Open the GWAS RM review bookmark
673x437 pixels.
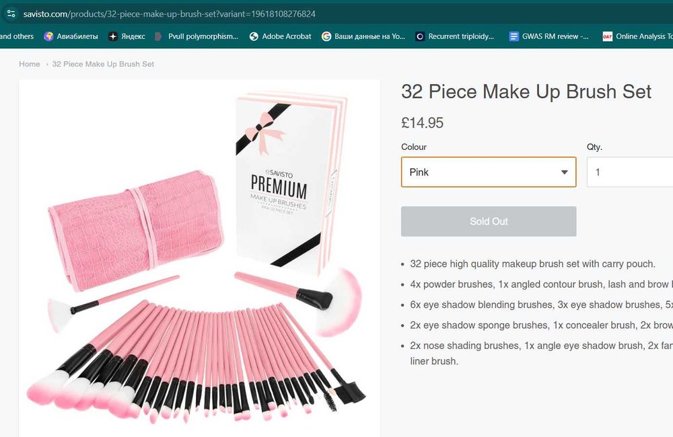point(549,36)
